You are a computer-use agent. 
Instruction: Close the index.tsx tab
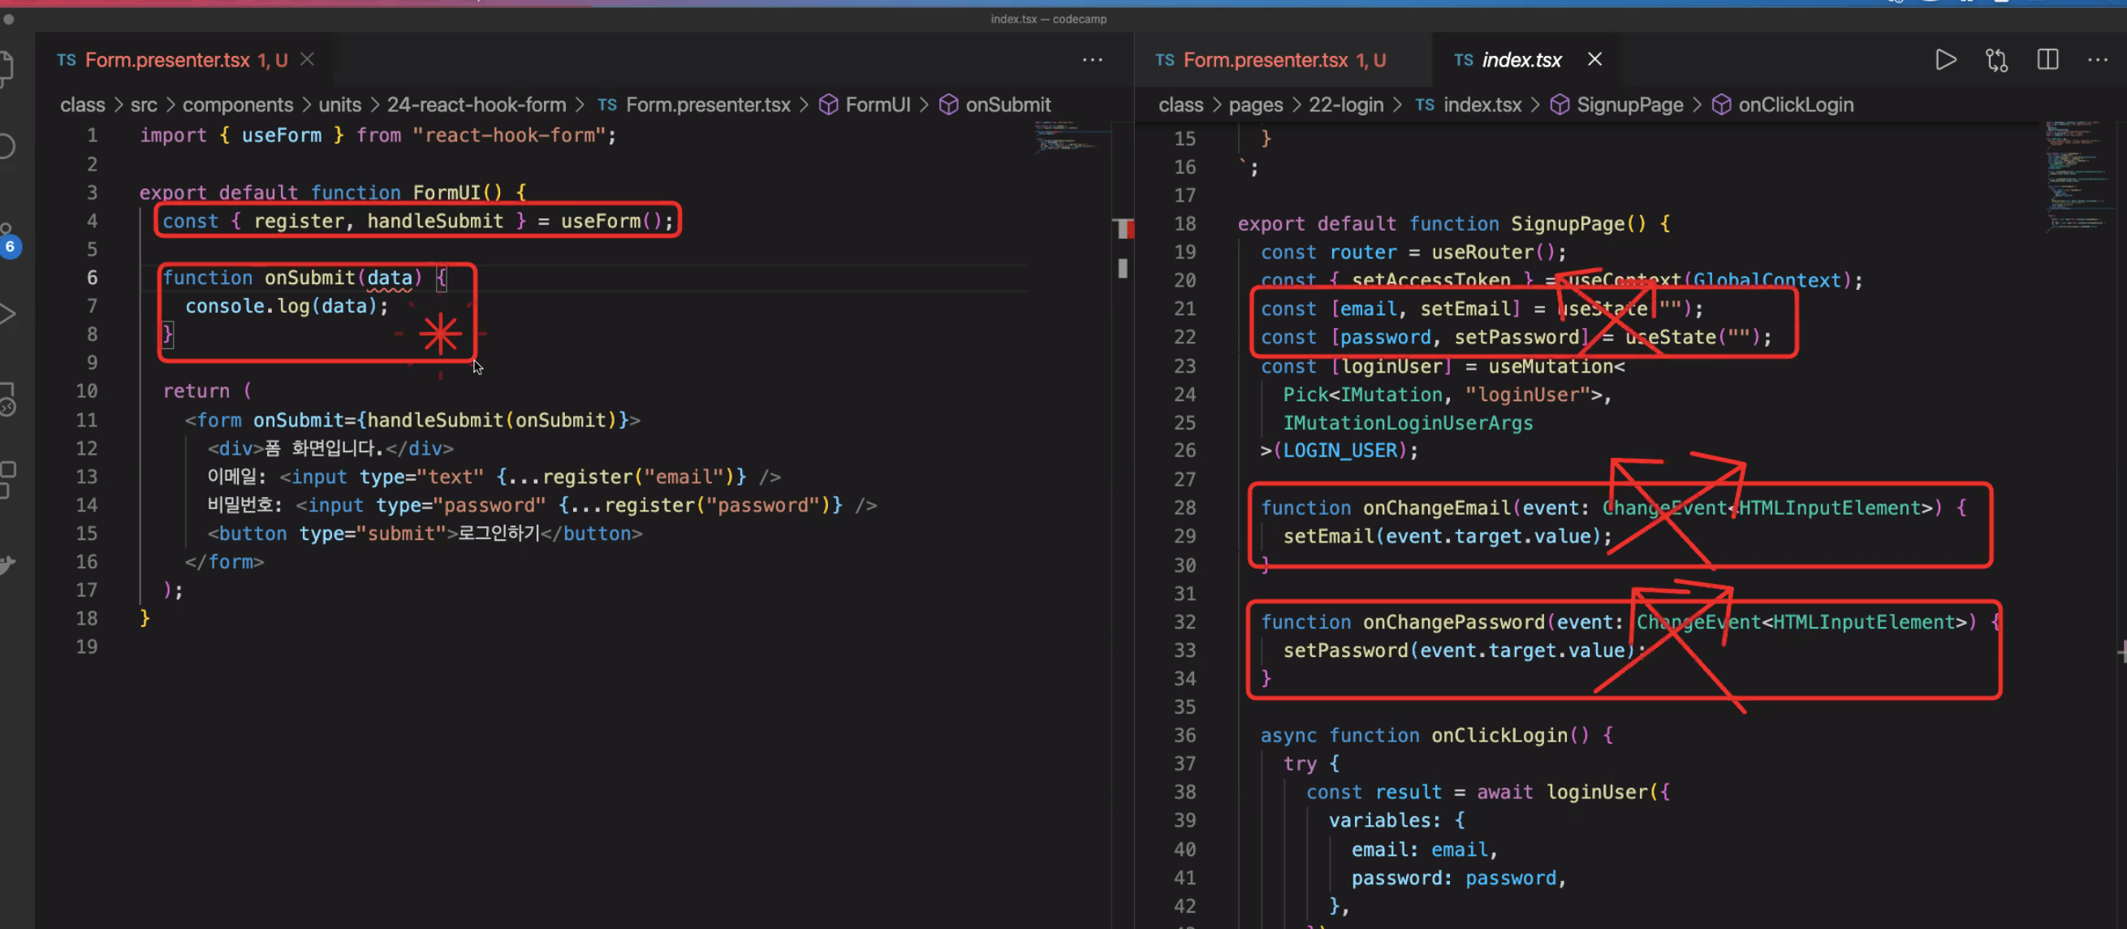1594,59
